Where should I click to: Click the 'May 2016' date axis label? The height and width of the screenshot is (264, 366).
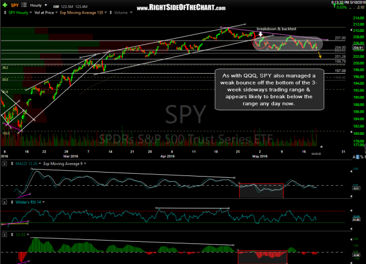click(260, 156)
